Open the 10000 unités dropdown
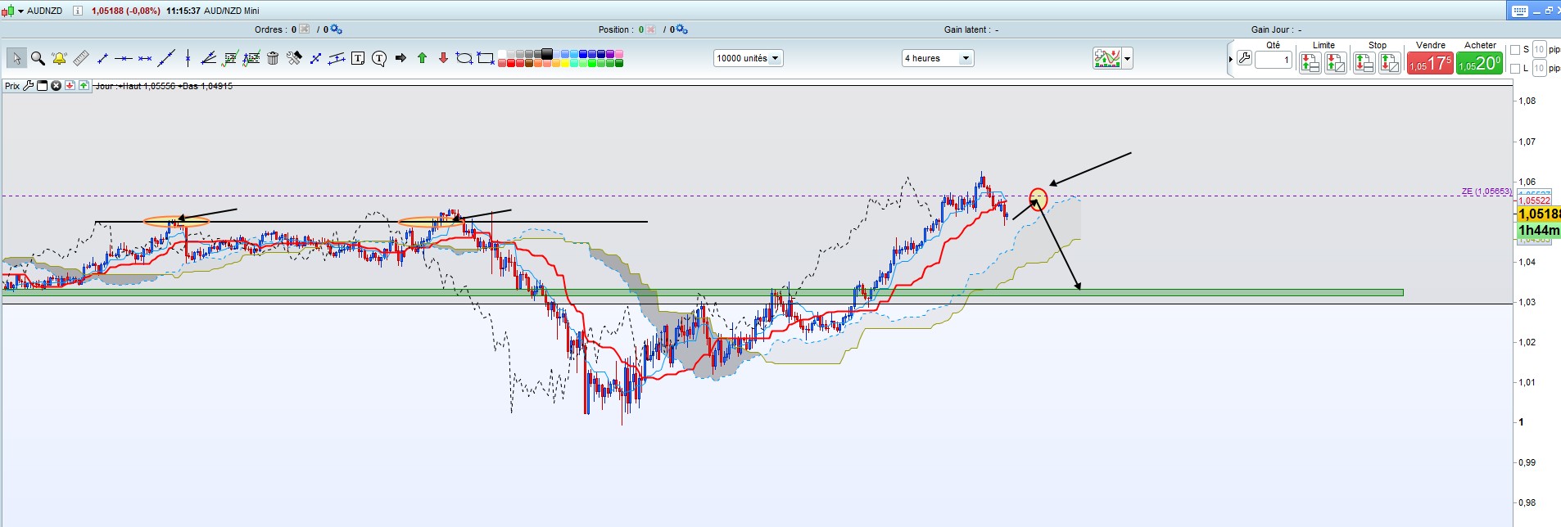Screen dimensions: 1561x527 pyautogui.click(x=749, y=58)
